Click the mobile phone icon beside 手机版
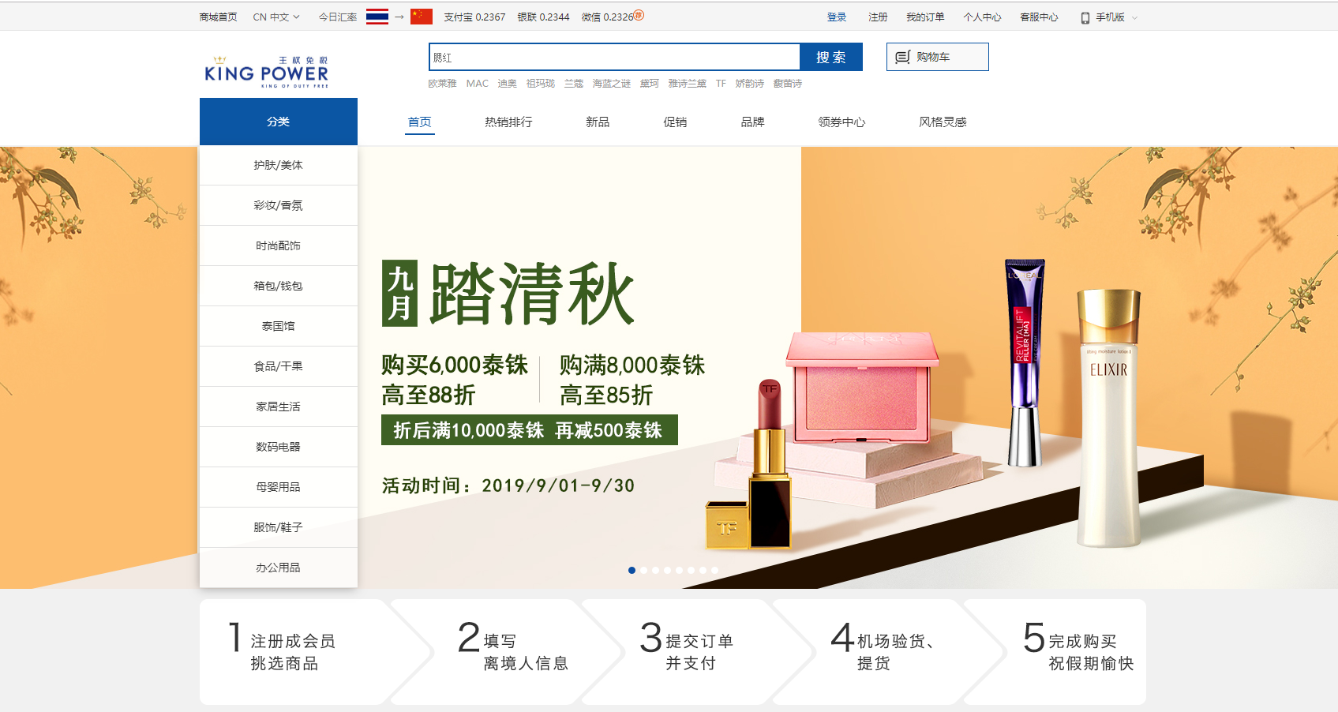 tap(1085, 17)
